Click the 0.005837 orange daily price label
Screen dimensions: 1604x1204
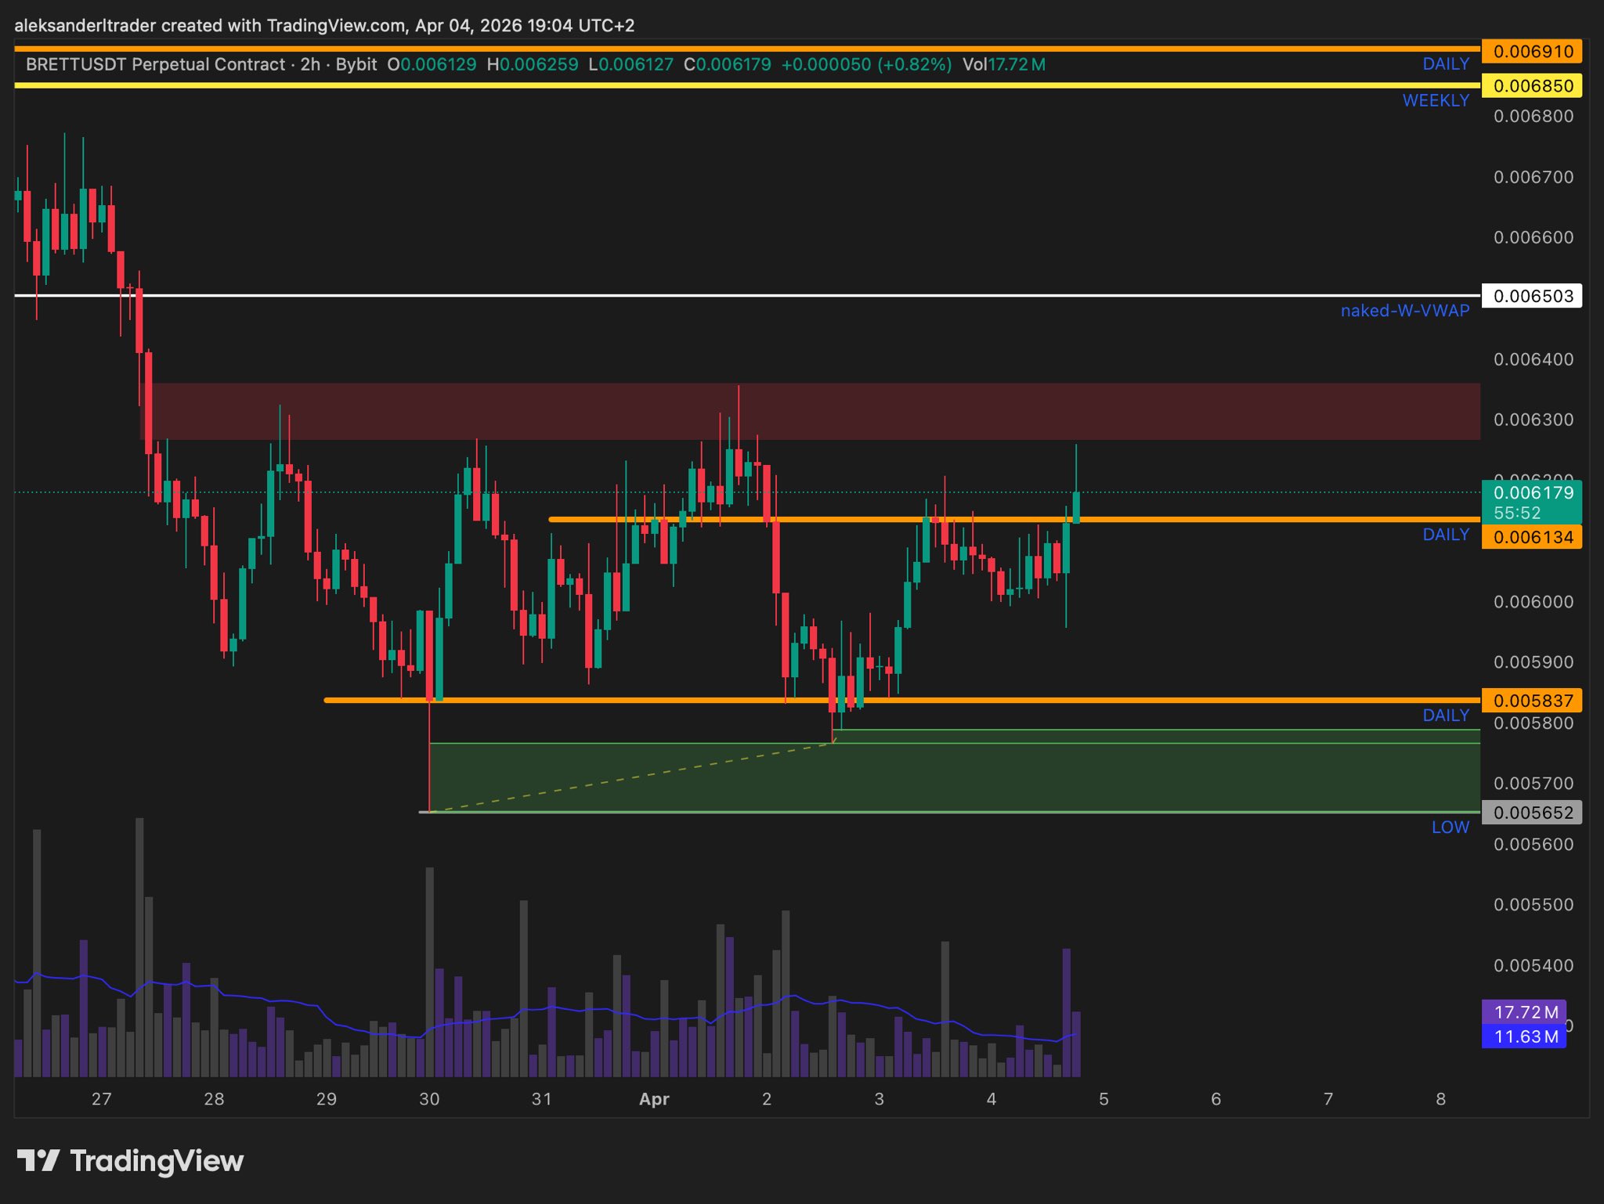pyautogui.click(x=1532, y=701)
